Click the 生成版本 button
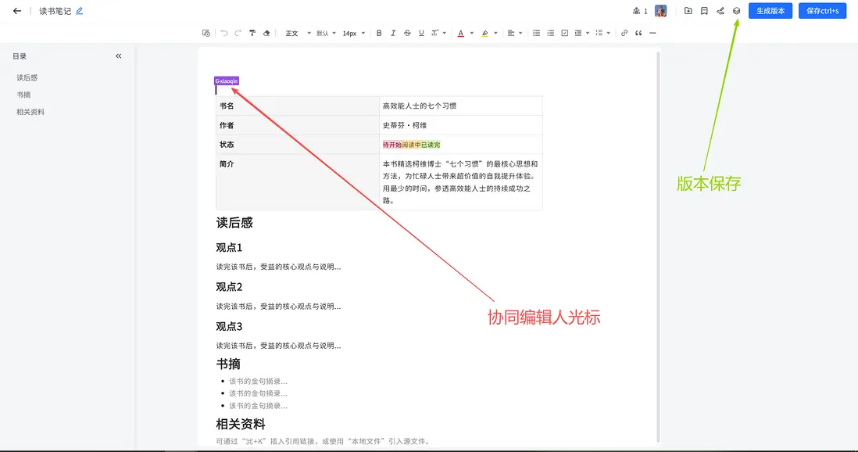The height and width of the screenshot is (452, 858). pos(770,11)
